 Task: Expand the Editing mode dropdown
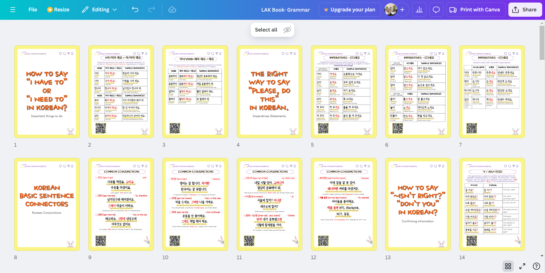point(99,10)
